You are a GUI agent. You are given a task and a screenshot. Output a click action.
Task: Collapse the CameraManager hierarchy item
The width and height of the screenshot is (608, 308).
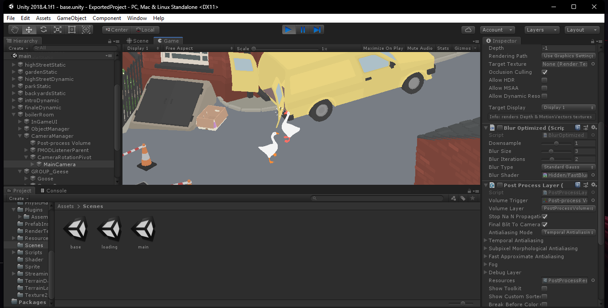coord(20,136)
